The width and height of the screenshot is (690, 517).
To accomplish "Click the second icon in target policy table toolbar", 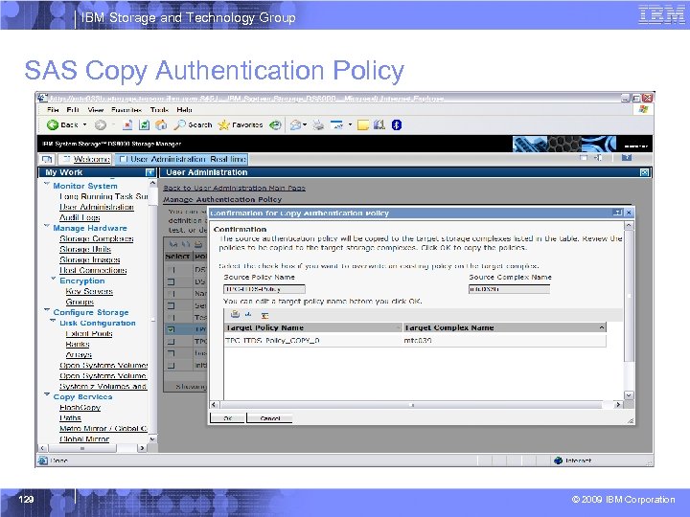I will pos(248,314).
